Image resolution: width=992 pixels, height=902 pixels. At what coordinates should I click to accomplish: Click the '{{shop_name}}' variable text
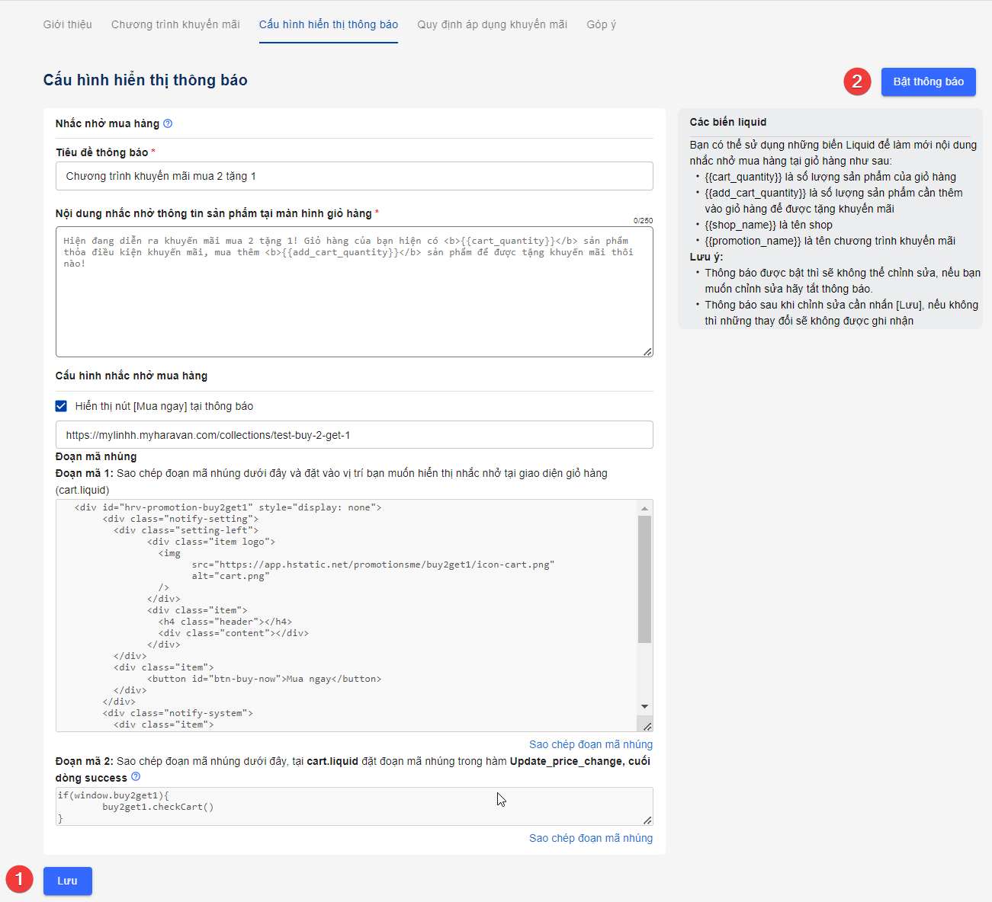pyautogui.click(x=740, y=225)
